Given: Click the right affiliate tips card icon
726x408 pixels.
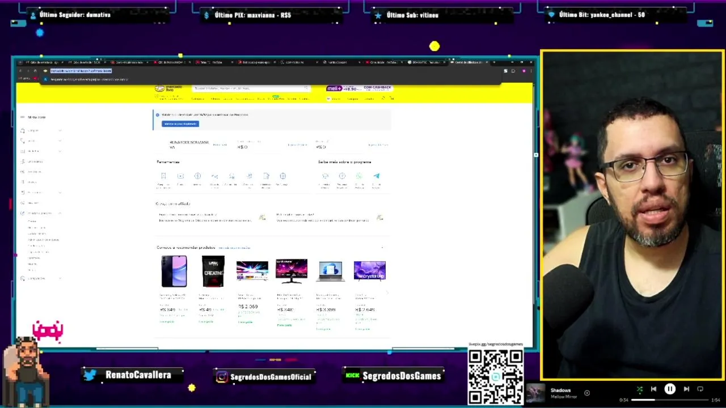Looking at the screenshot, I should [x=380, y=218].
